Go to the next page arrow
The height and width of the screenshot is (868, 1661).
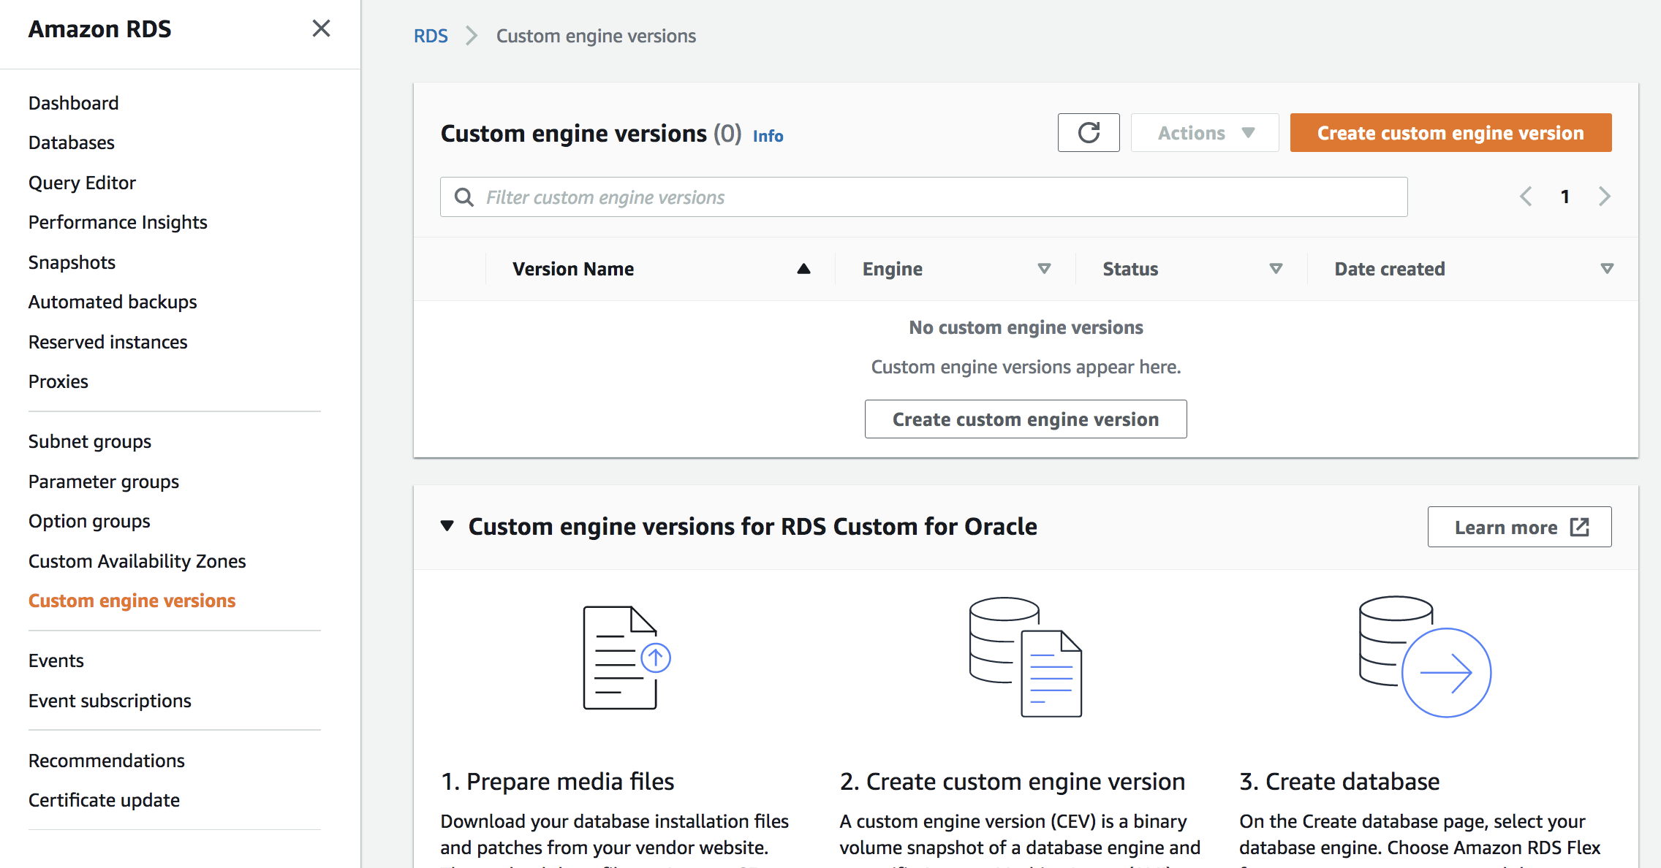(x=1605, y=197)
